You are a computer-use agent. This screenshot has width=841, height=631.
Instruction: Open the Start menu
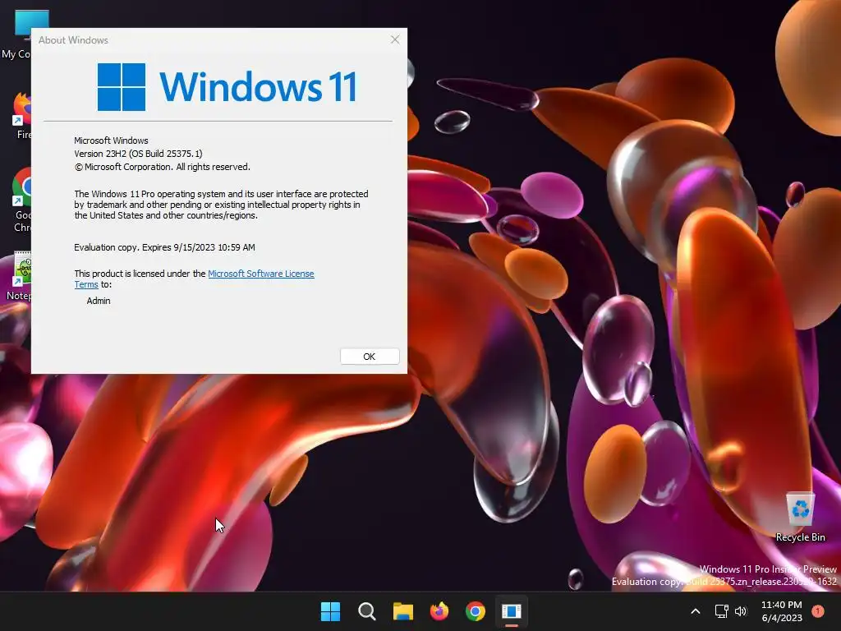[330, 611]
